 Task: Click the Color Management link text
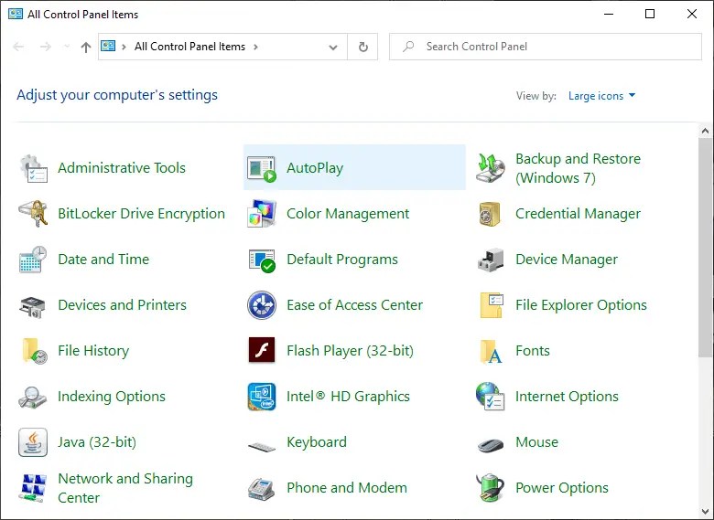pyautogui.click(x=348, y=214)
